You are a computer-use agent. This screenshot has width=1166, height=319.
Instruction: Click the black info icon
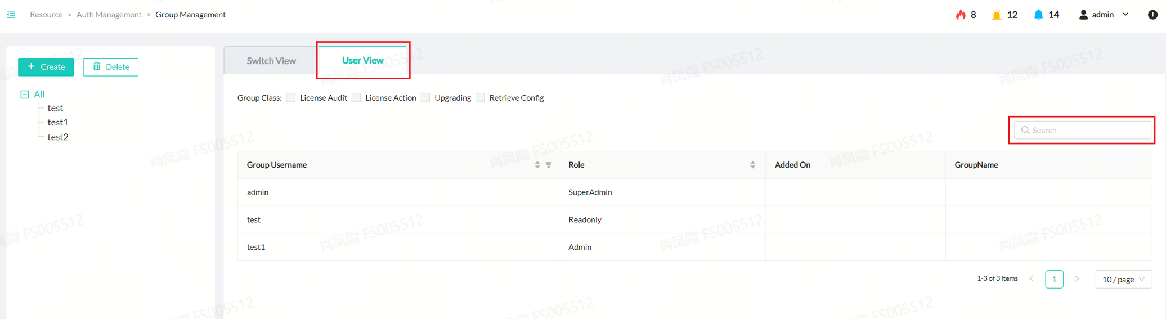[x=1152, y=15]
